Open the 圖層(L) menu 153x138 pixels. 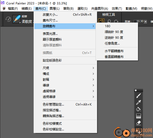(x=54, y=9)
